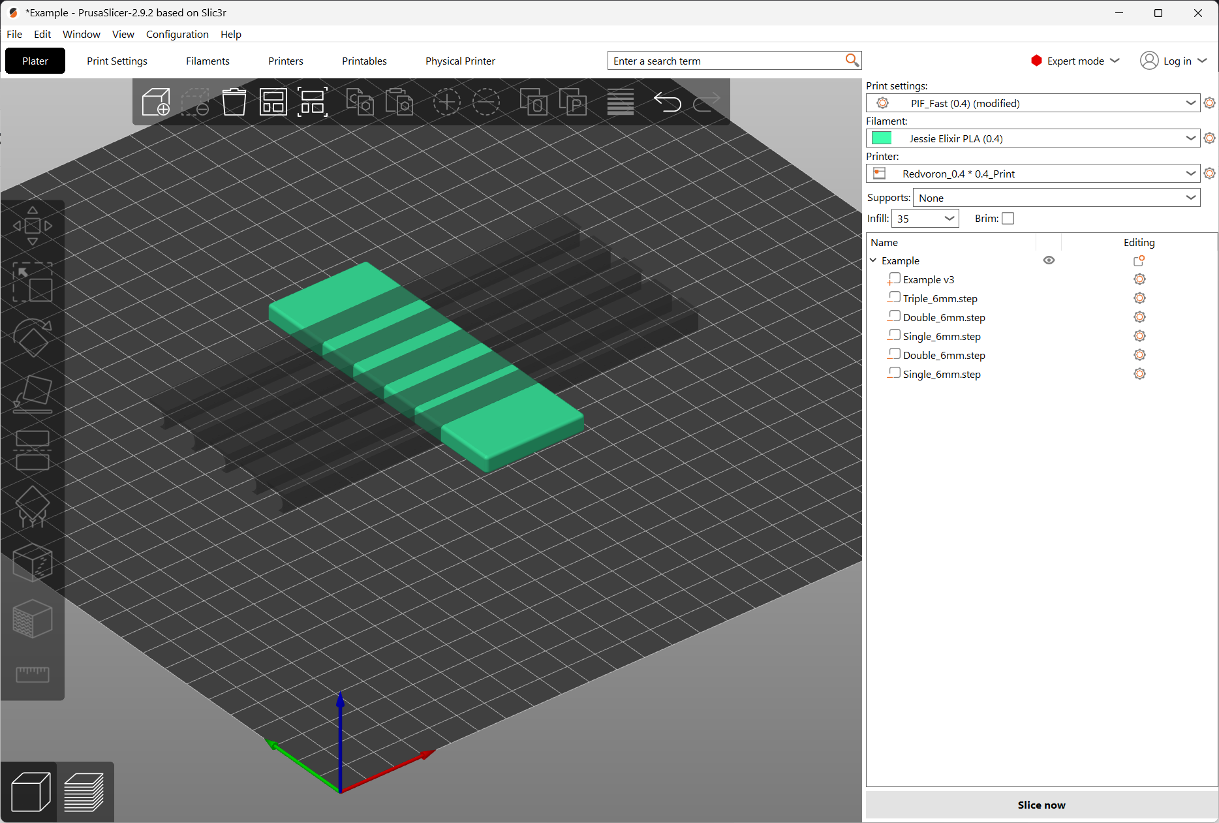Enable the Brim checkbox
The image size is (1219, 823).
click(x=1008, y=218)
